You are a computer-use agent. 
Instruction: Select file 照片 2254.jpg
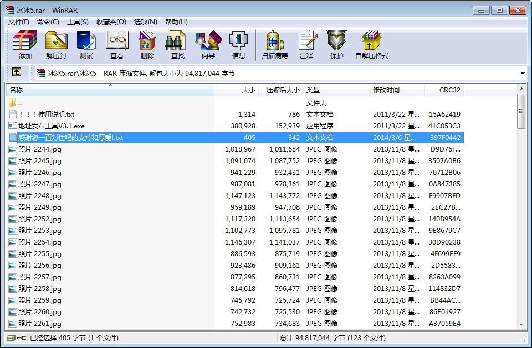click(235, 242)
